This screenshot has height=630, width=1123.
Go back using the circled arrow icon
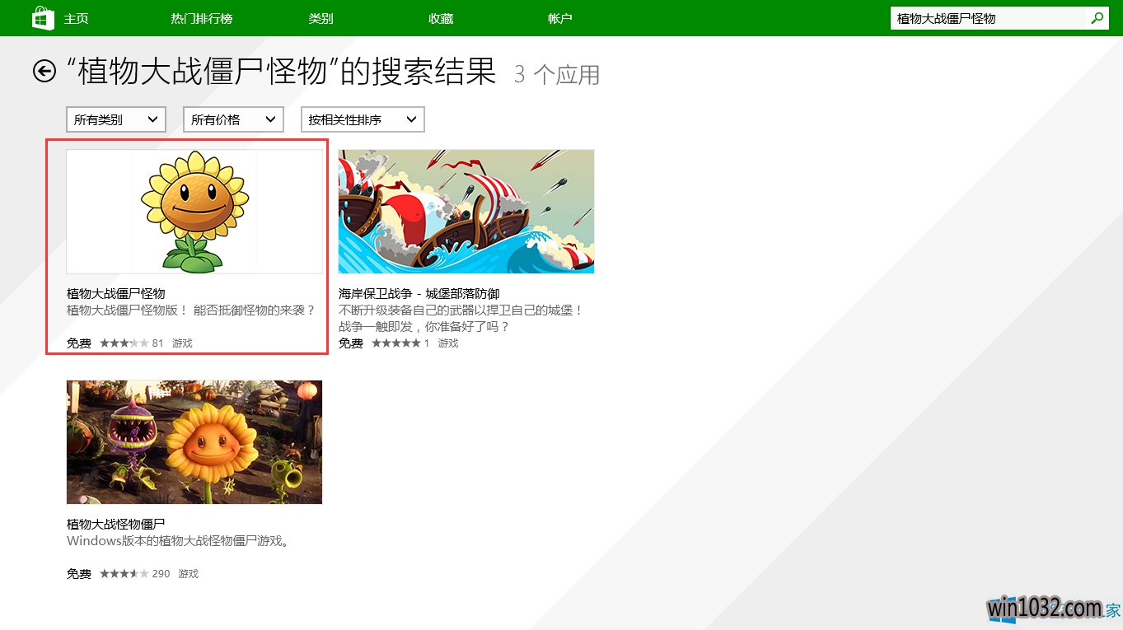44,72
